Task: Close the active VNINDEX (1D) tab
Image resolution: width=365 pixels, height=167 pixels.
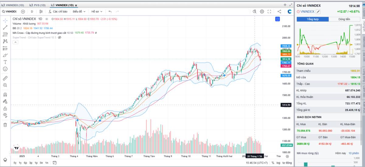Action: point(76,5)
